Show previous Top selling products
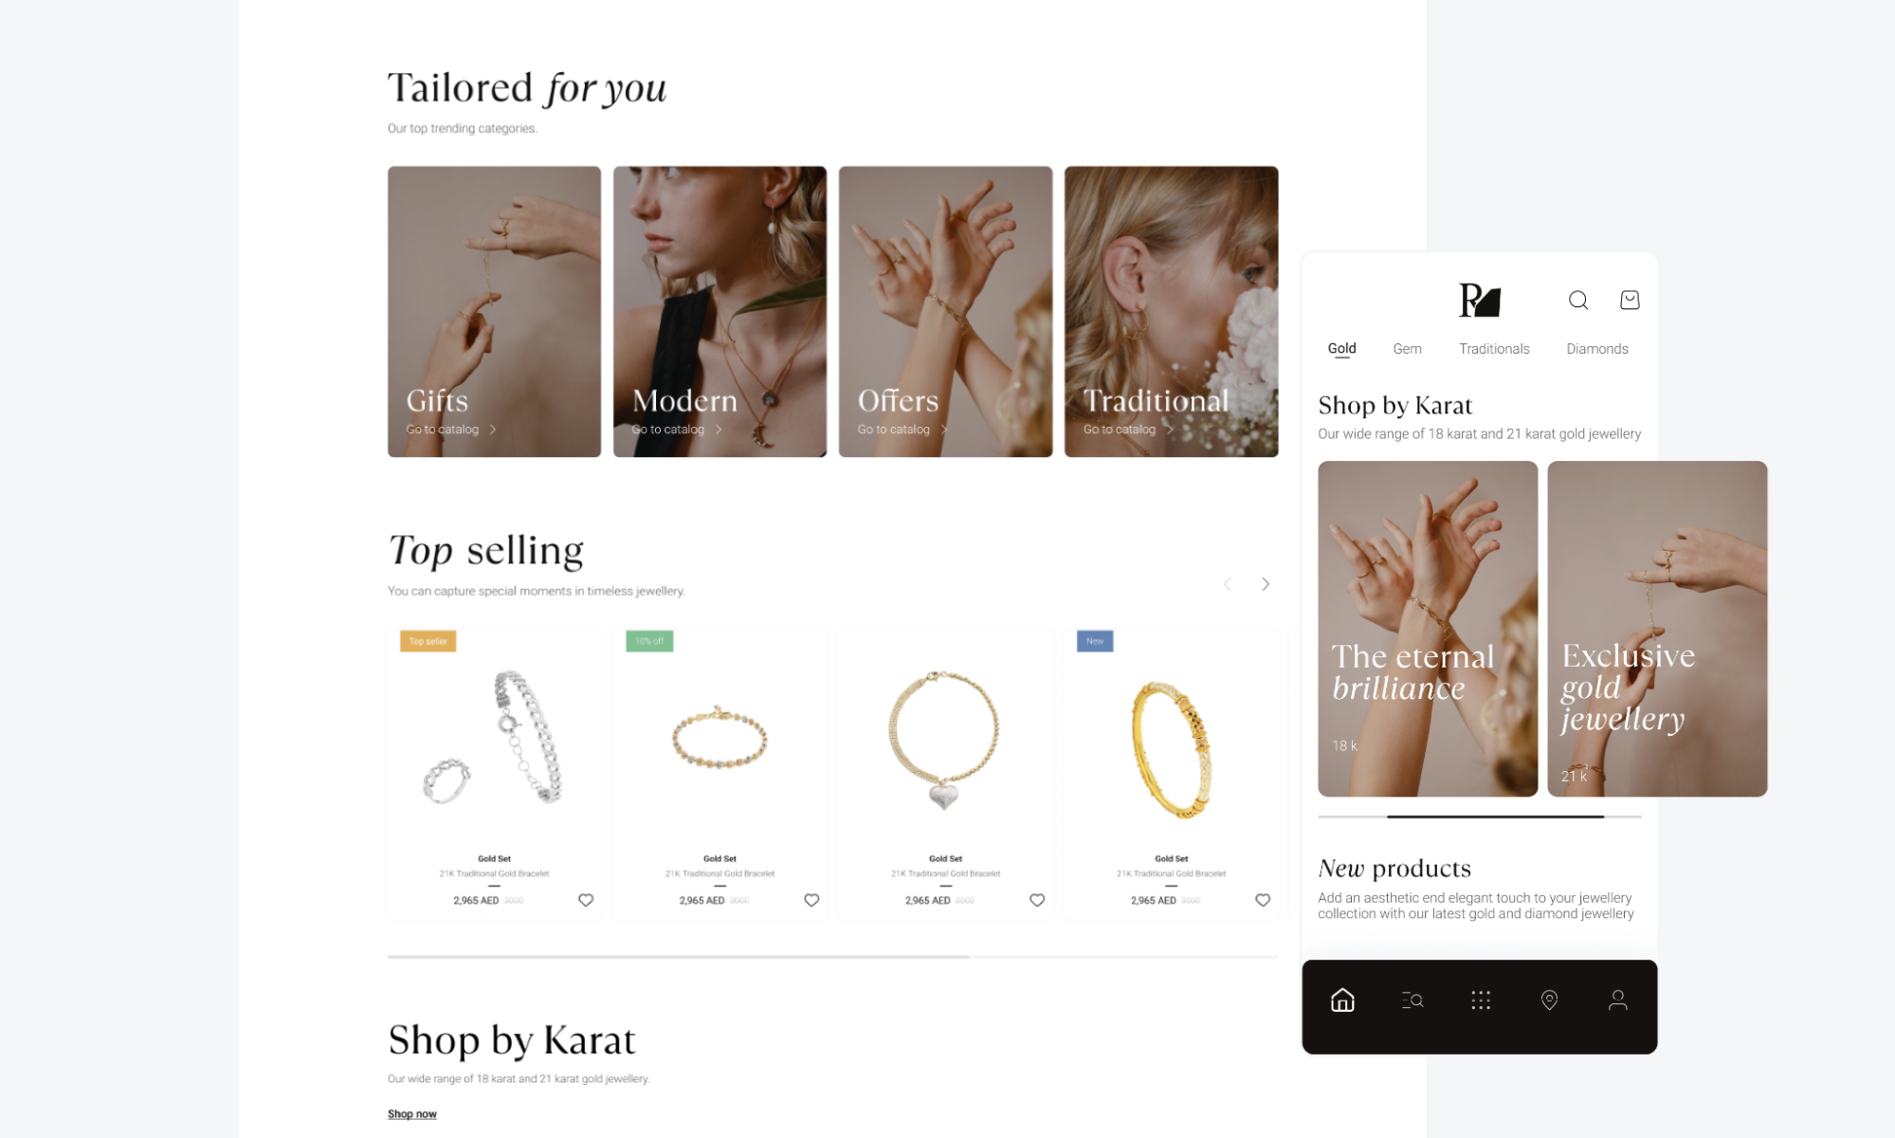Viewport: 1895px width, 1138px height. 1228,584
